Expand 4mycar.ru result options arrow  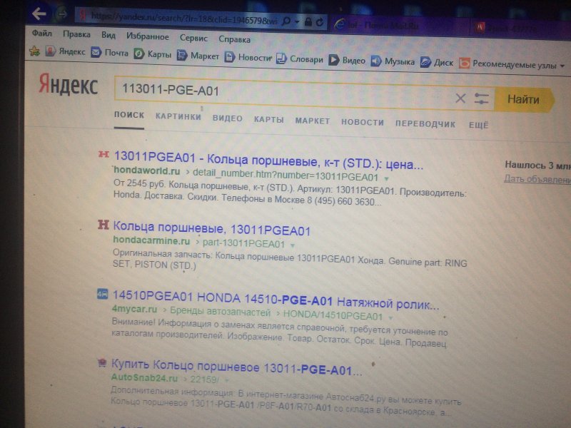tap(390, 317)
